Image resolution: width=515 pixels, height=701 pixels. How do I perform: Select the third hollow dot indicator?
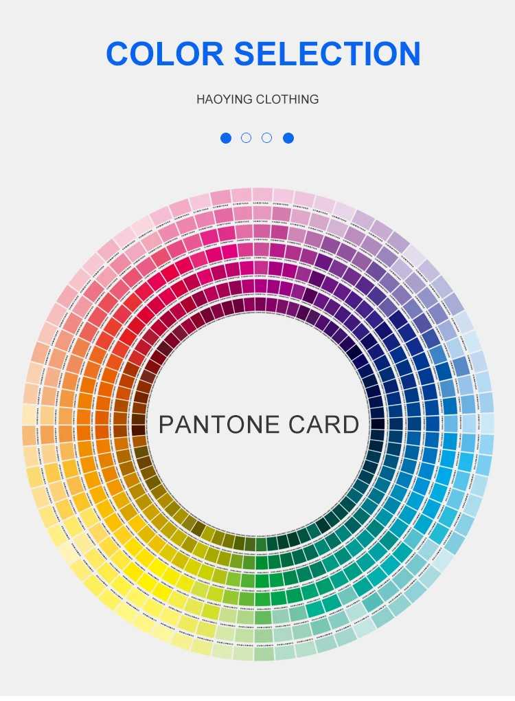click(x=266, y=138)
